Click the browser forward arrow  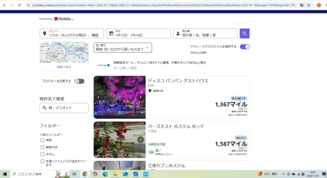click(12, 5)
